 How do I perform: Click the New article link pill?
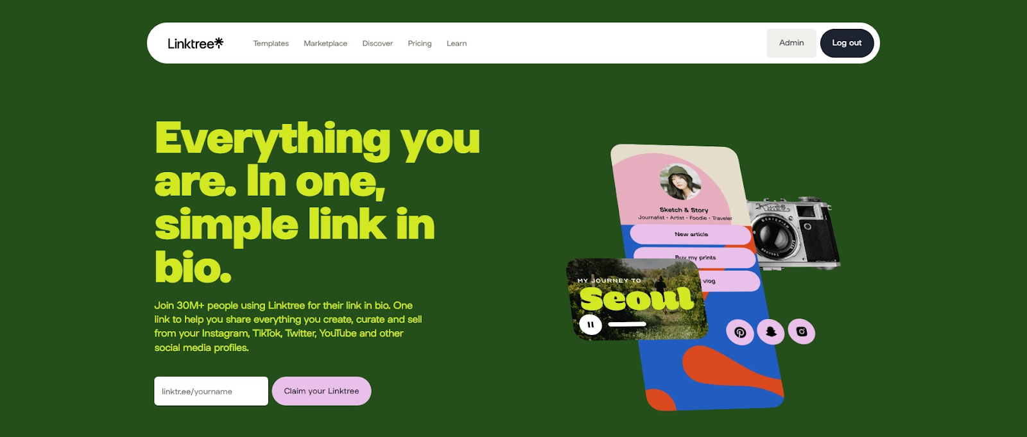point(691,234)
